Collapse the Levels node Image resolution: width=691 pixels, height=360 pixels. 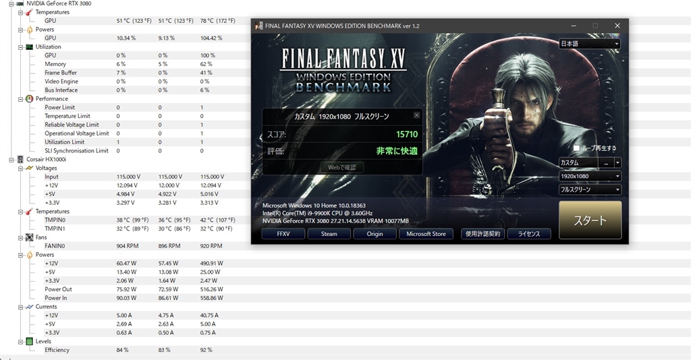tap(20, 342)
